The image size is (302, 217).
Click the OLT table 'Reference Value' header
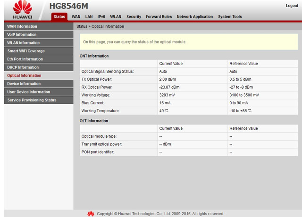243,128
